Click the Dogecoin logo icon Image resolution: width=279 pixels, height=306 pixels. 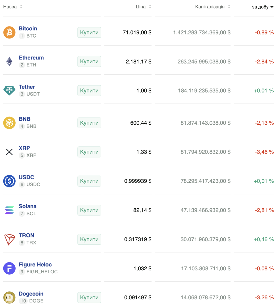pyautogui.click(x=9, y=298)
